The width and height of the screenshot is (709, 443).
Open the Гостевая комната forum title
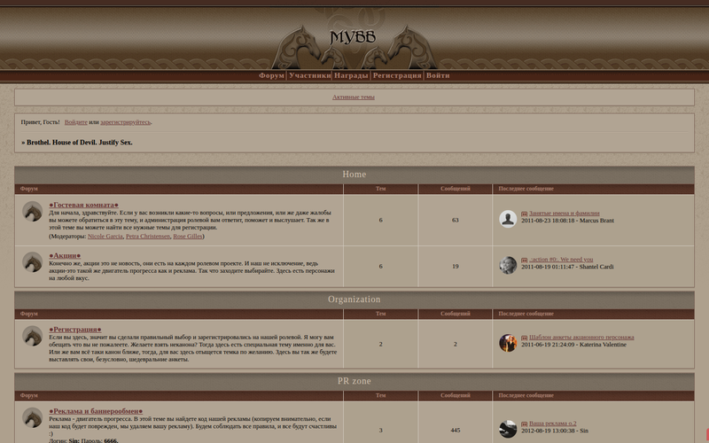click(84, 205)
